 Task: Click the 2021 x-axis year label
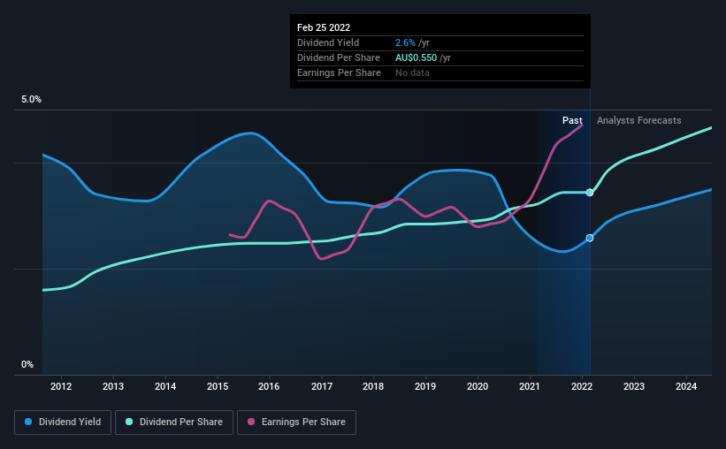pos(529,386)
